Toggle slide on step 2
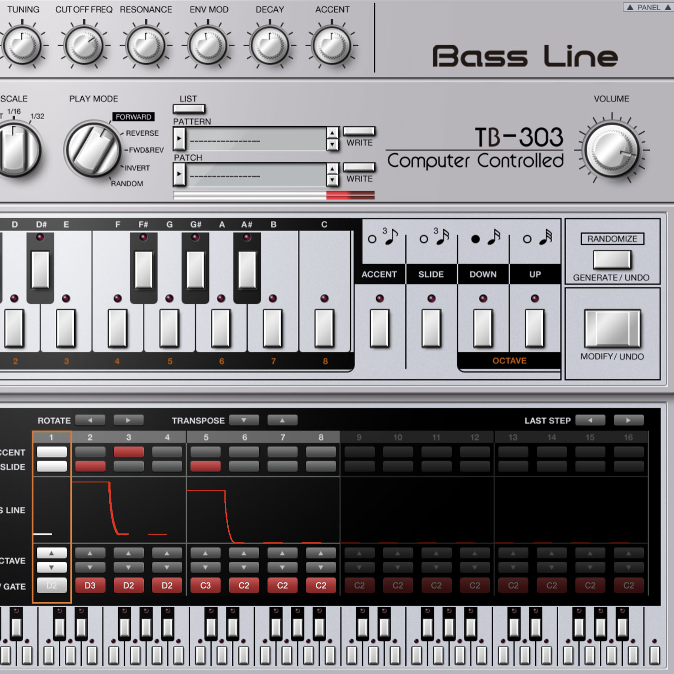674x674 pixels. point(90,466)
